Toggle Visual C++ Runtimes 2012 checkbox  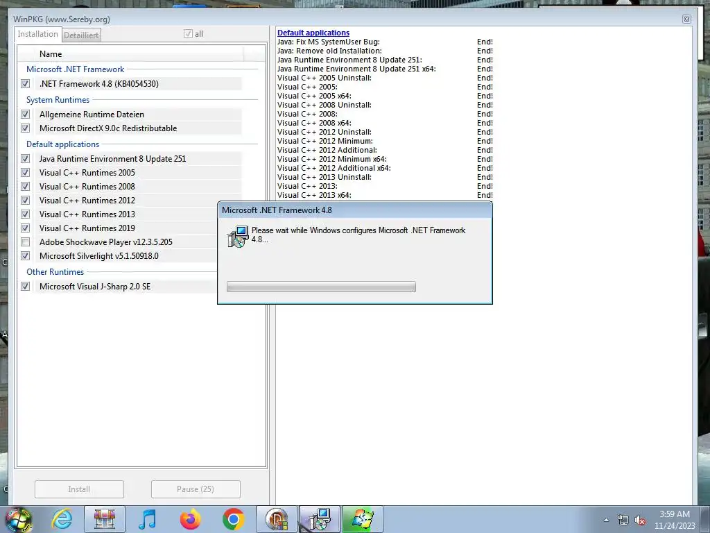pos(26,201)
